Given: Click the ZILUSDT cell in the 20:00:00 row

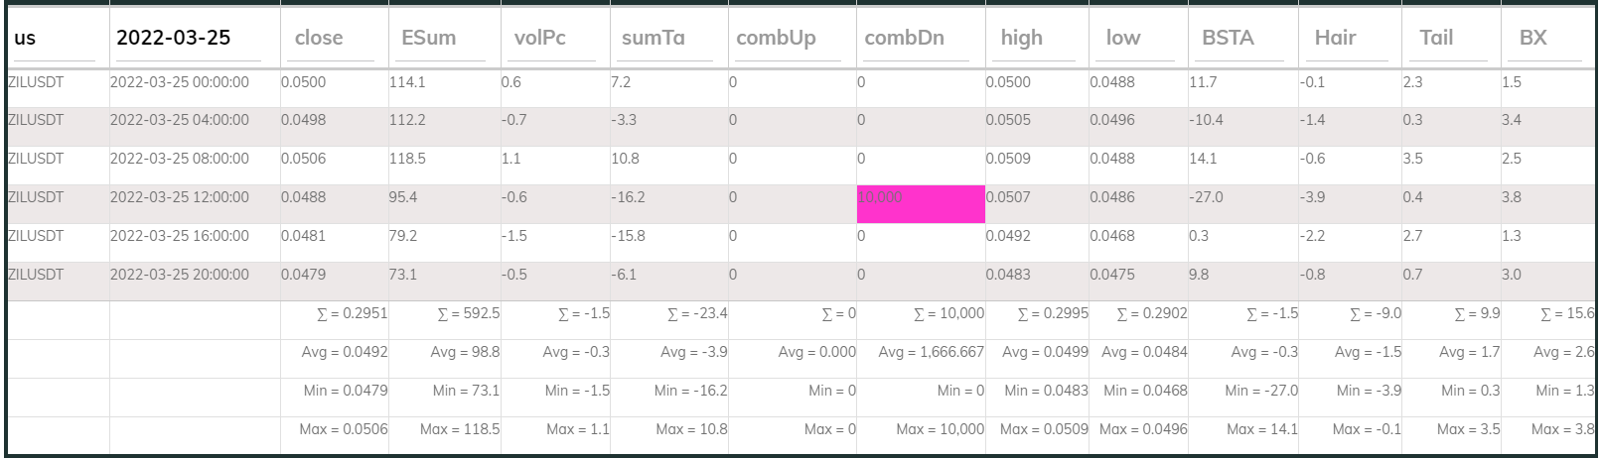Looking at the screenshot, I should coord(37,275).
